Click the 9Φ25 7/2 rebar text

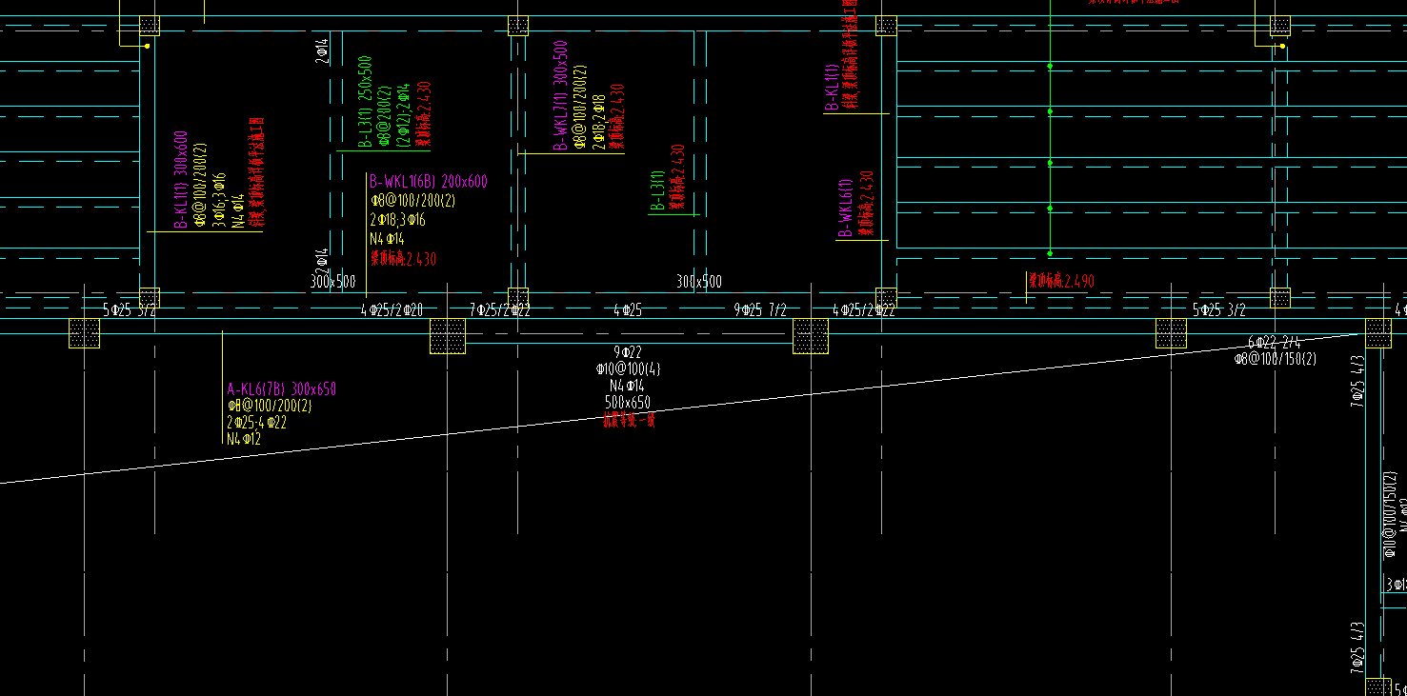click(x=760, y=310)
